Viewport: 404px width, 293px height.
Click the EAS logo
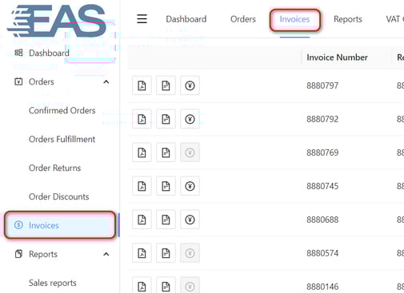pyautogui.click(x=57, y=21)
